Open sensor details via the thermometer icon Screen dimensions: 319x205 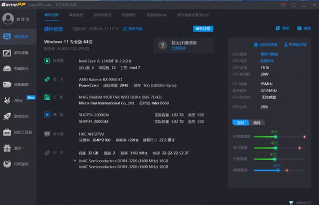coord(286,44)
